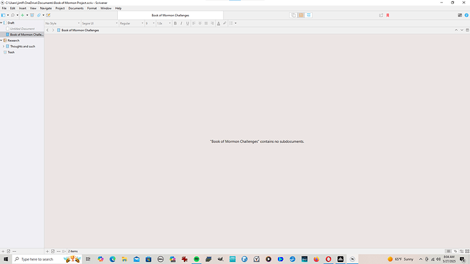Open the Navigate menu
470x264 pixels.
click(46, 8)
